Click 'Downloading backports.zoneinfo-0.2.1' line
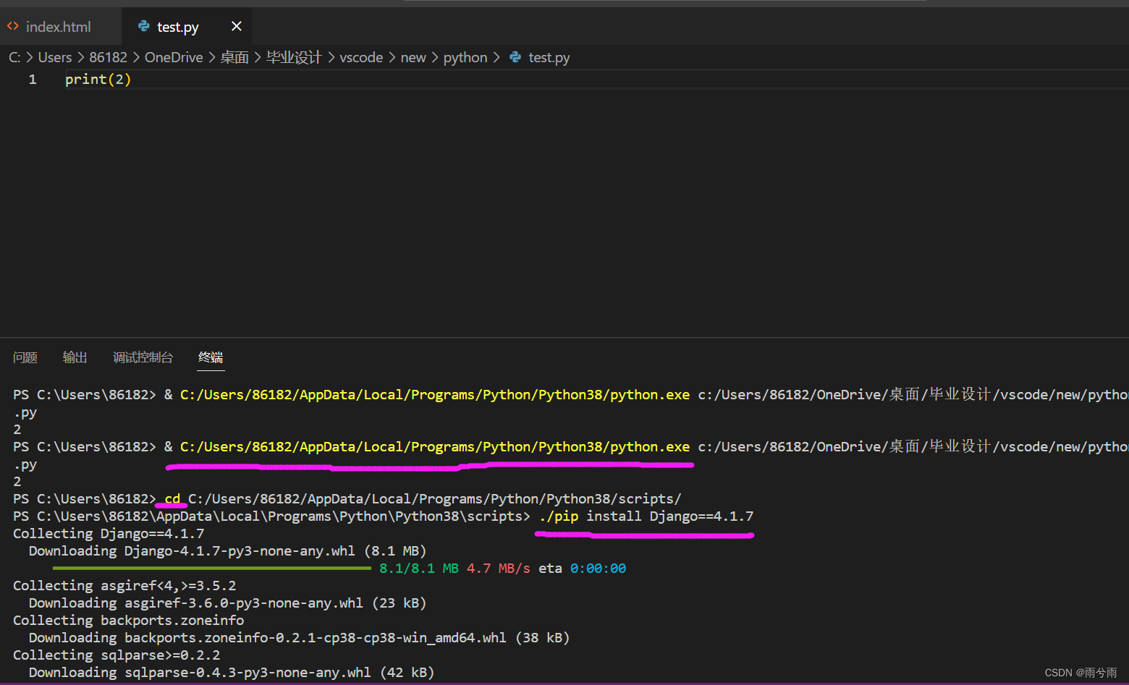Viewport: 1129px width, 685px height. (299, 638)
